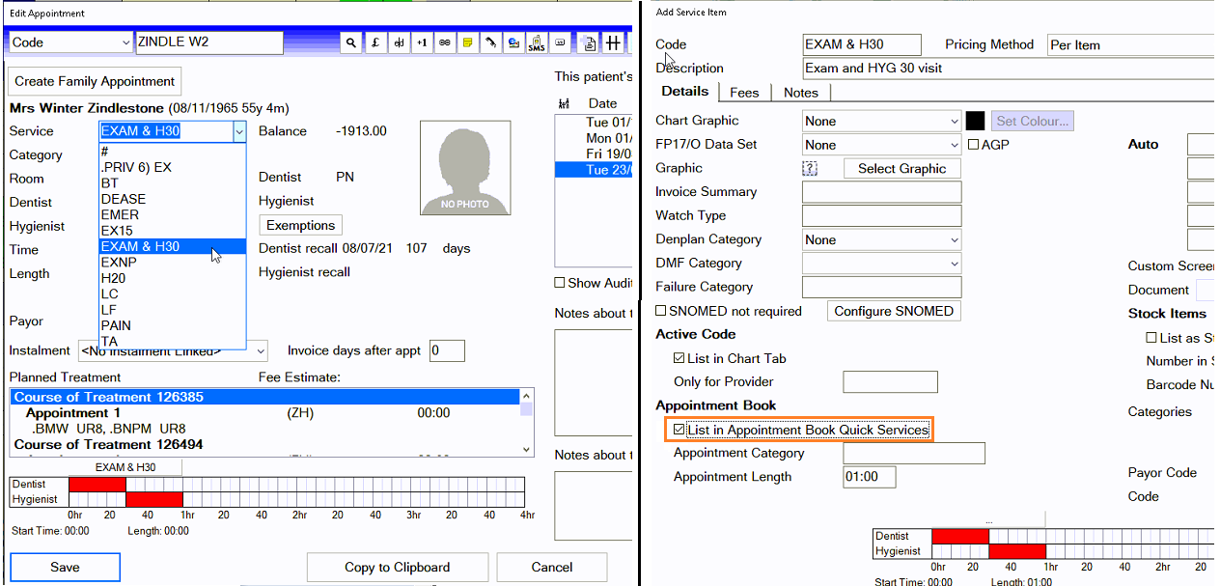Choose H20 from the Service list
Screen dimensions: 1220x586
(x=173, y=278)
